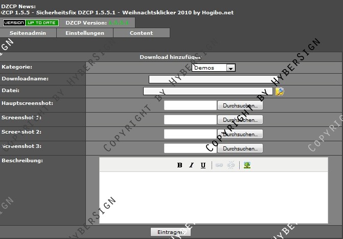Open the Content tab
The image size is (343, 239).
(x=141, y=33)
